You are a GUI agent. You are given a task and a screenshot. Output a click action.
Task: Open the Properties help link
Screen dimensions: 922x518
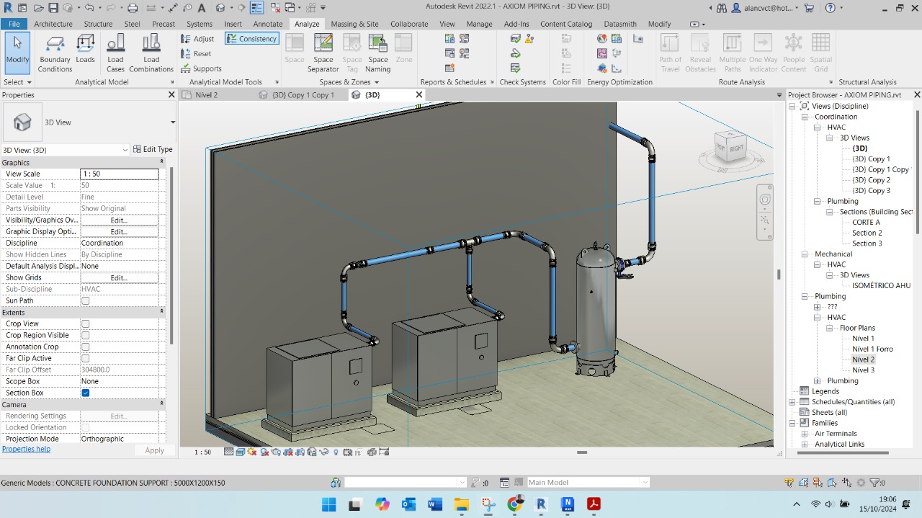pyautogui.click(x=26, y=449)
